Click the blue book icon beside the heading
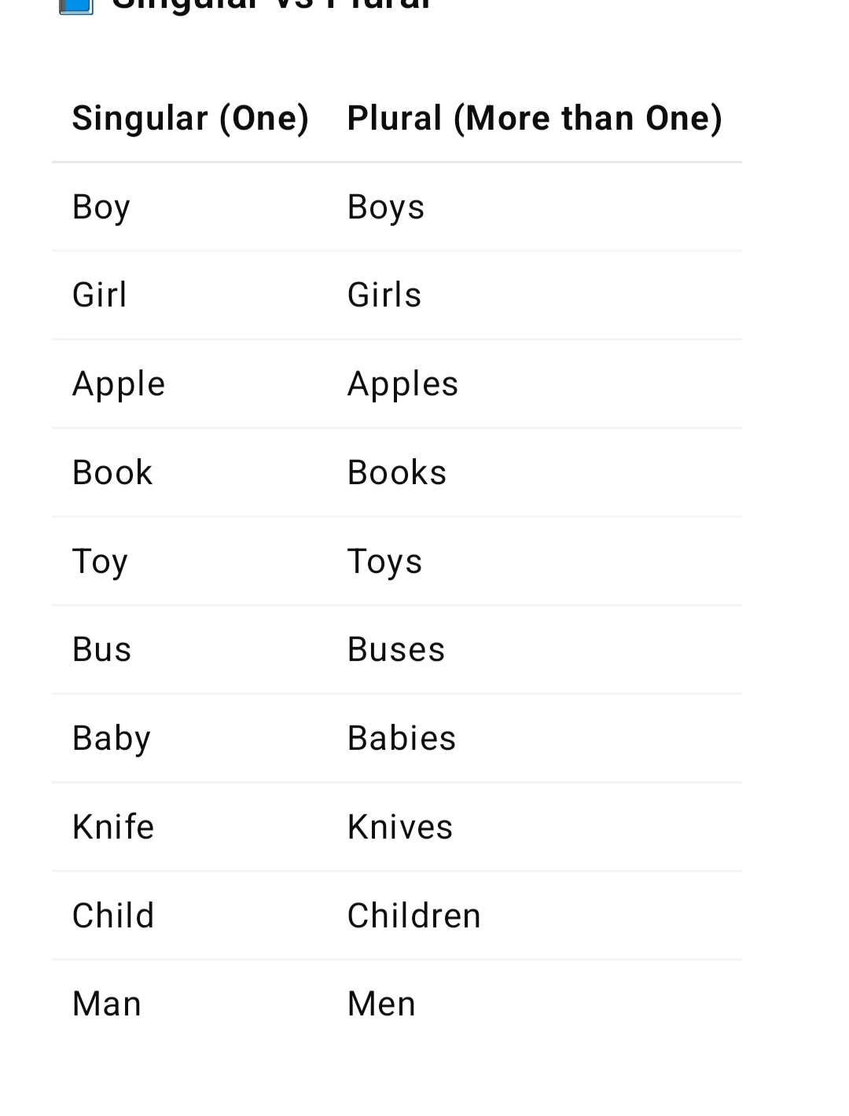 tap(76, 6)
